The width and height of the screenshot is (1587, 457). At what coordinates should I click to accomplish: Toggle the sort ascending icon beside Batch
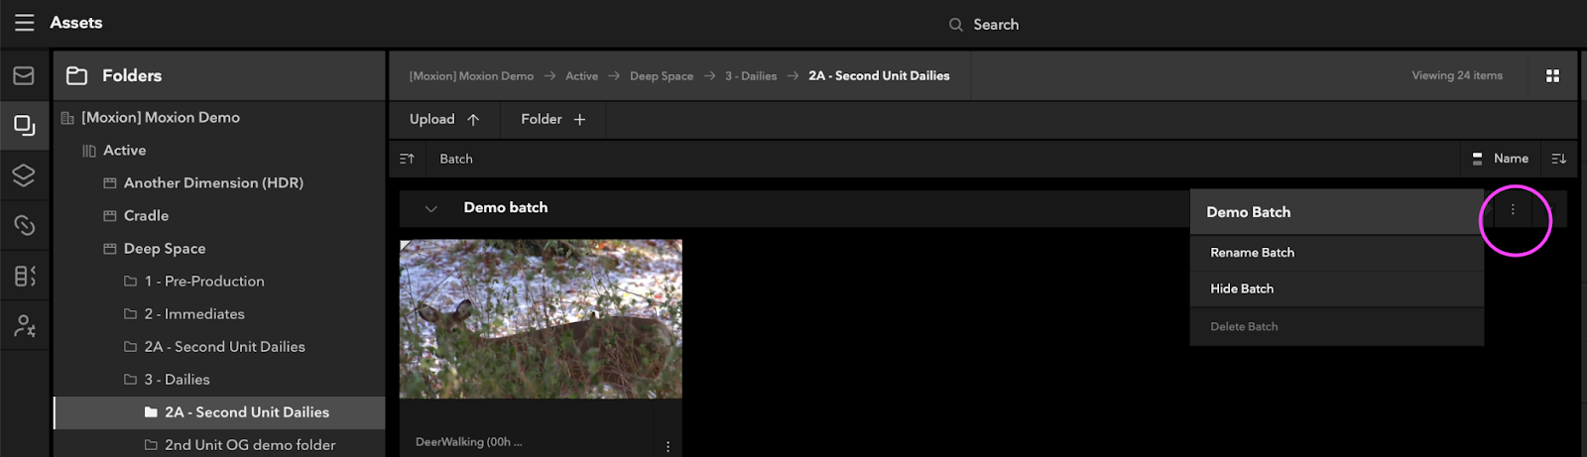(x=407, y=159)
